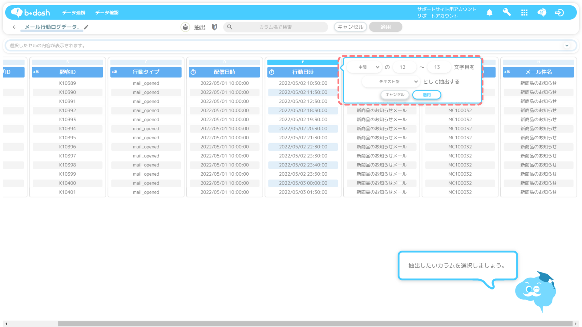Click the support chat mascot icon in header
582x327 pixels.
(542, 13)
